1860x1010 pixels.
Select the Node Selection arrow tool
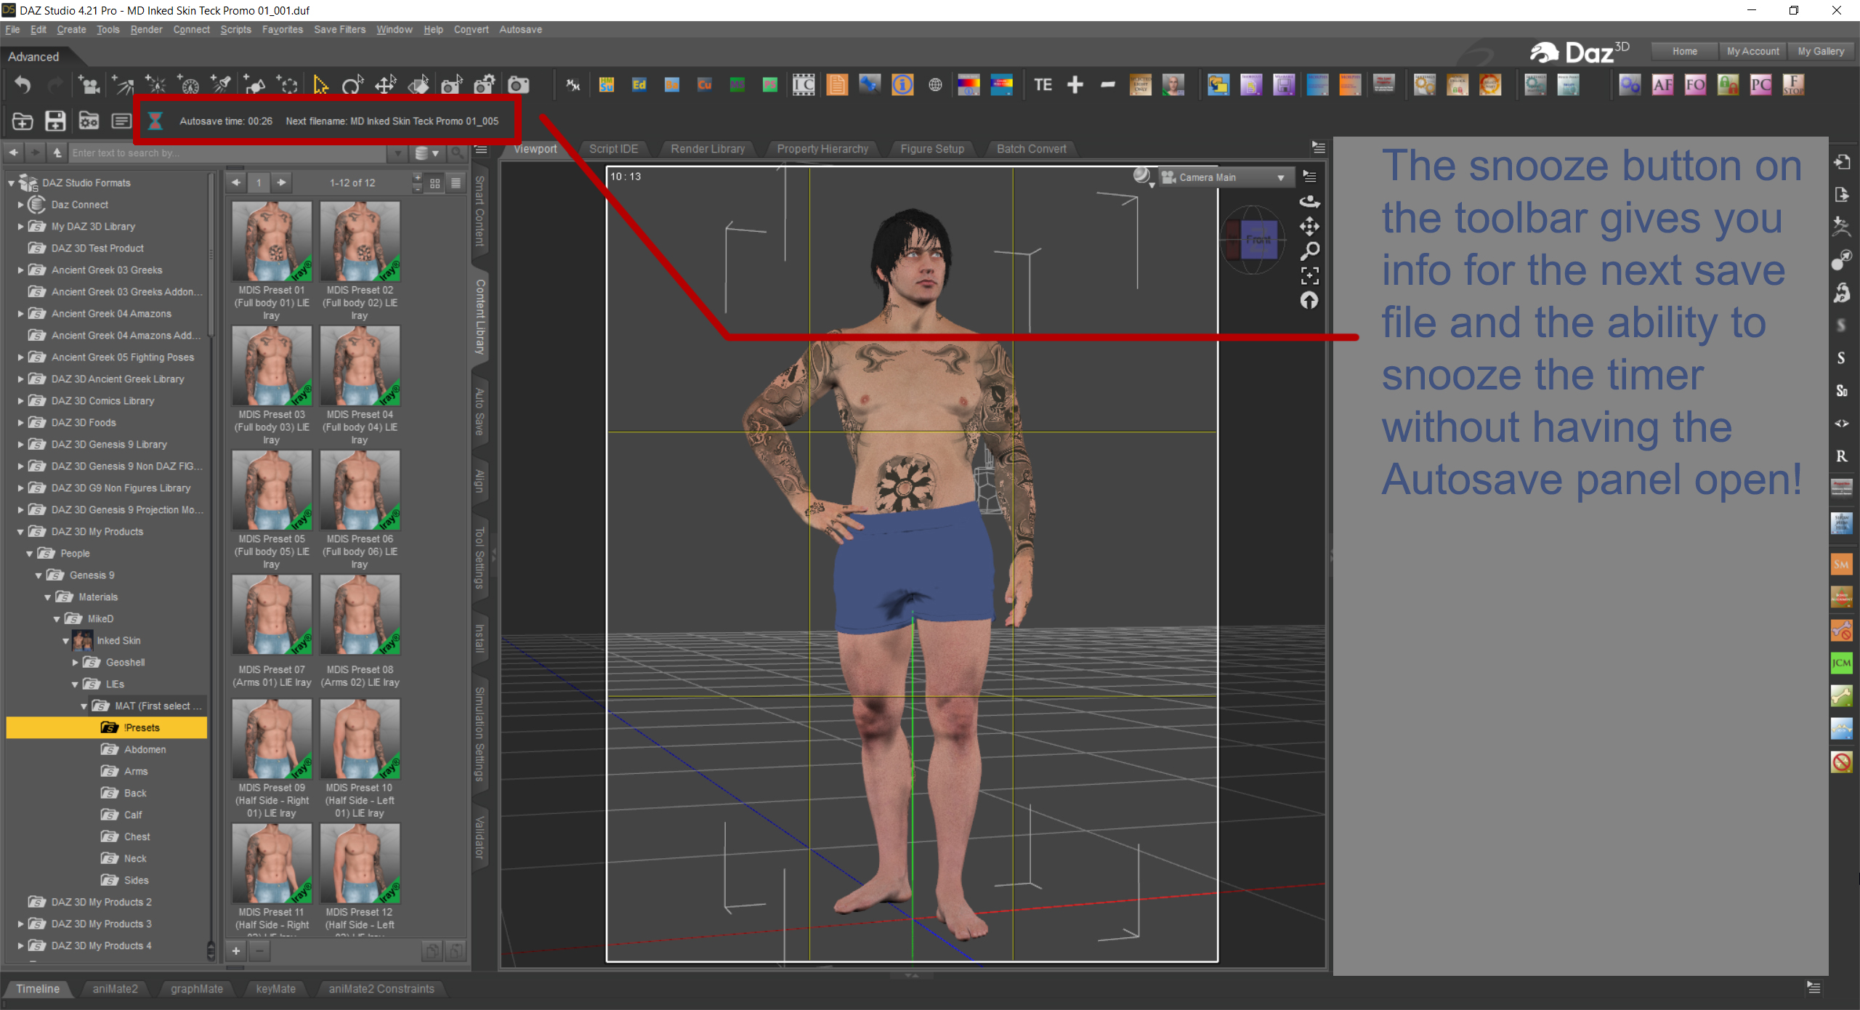[320, 85]
